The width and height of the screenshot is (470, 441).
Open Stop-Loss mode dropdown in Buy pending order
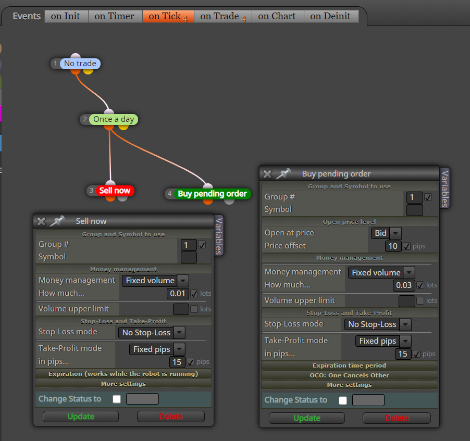coord(378,324)
